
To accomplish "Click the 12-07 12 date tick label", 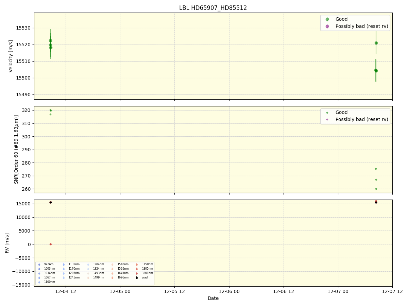I will (392, 291).
